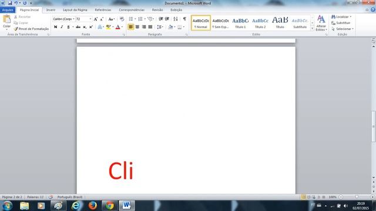Screen dimensions: 376x211
Task: Switch to Revisão tab
Action: point(157,10)
